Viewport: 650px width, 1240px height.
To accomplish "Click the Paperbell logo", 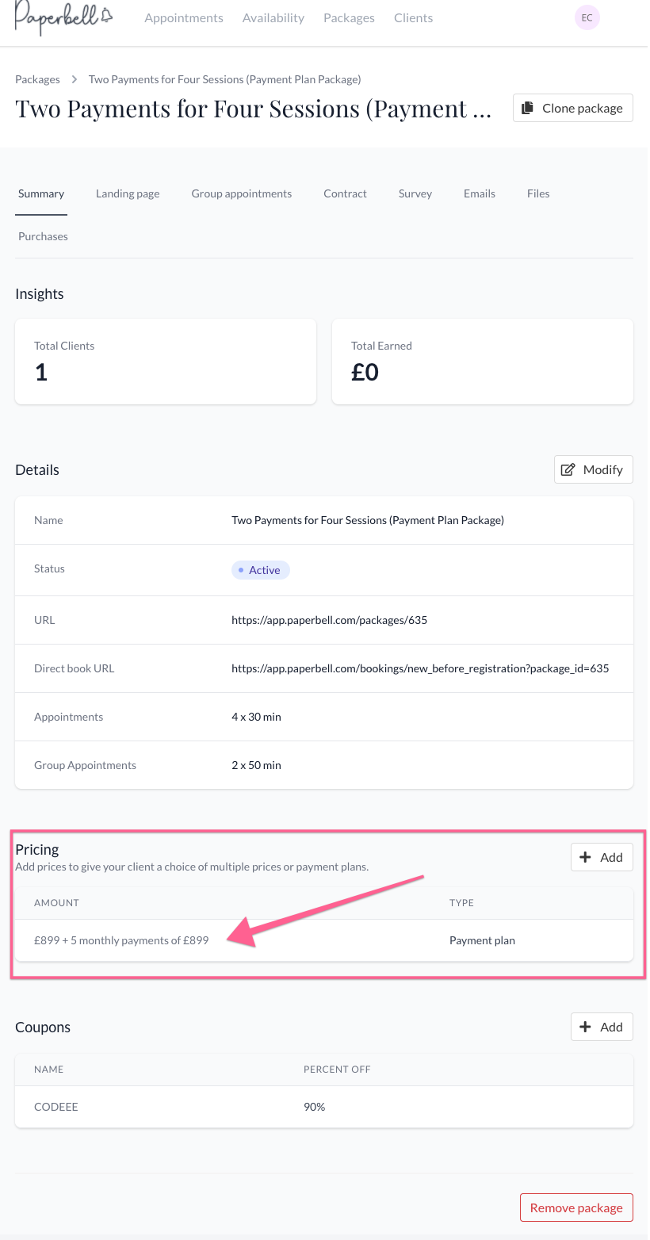I will coord(63,17).
